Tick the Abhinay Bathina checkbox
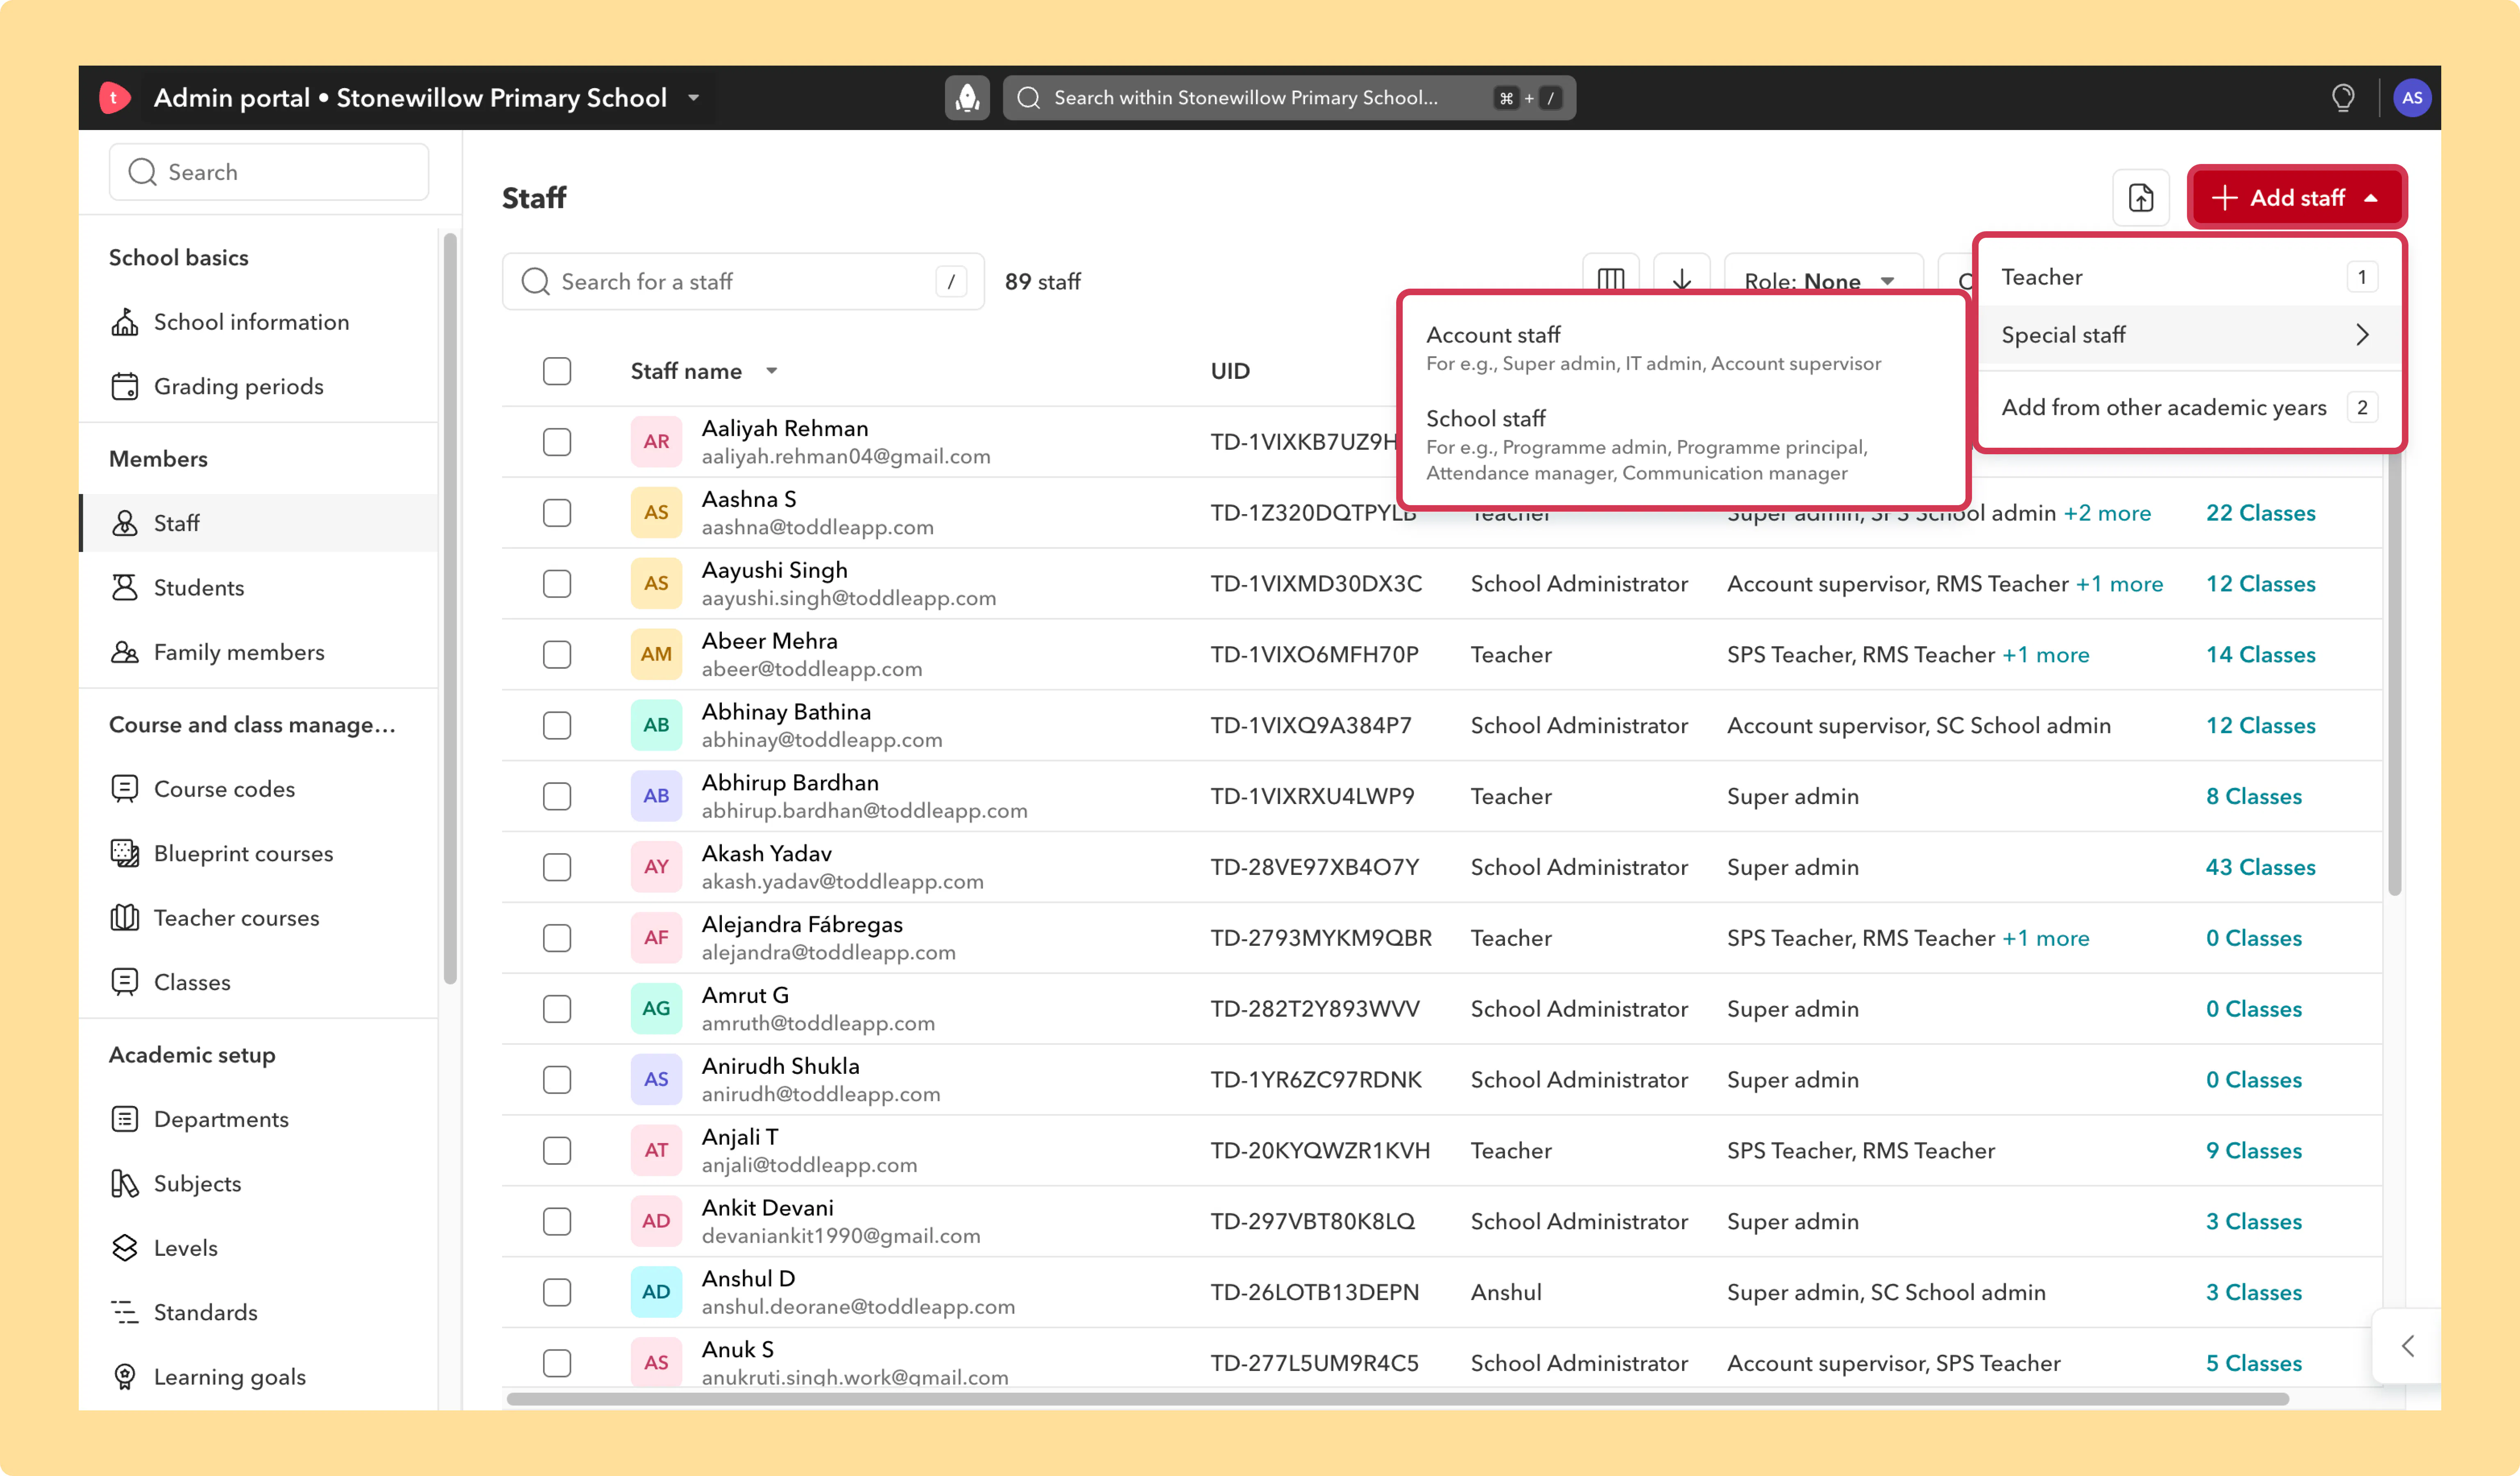 557,726
